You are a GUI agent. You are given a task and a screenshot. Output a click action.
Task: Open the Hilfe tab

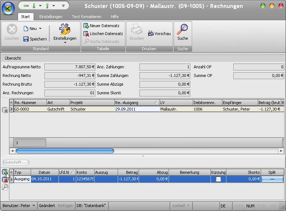(x=114, y=17)
